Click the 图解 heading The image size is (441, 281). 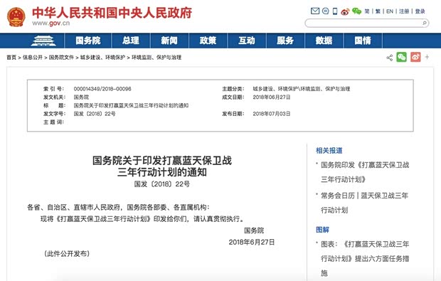323,230
